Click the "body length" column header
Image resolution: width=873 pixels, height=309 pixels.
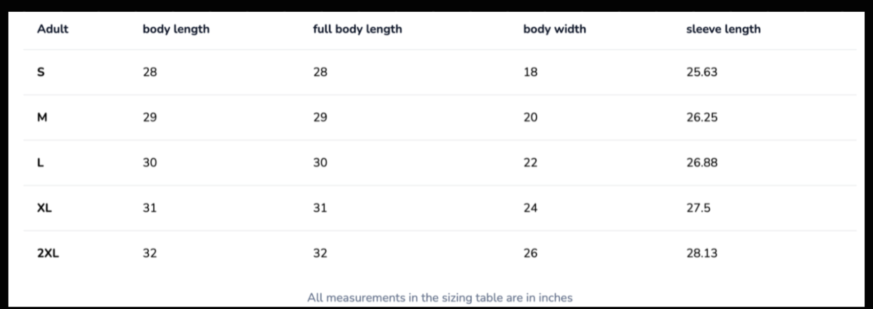176,29
